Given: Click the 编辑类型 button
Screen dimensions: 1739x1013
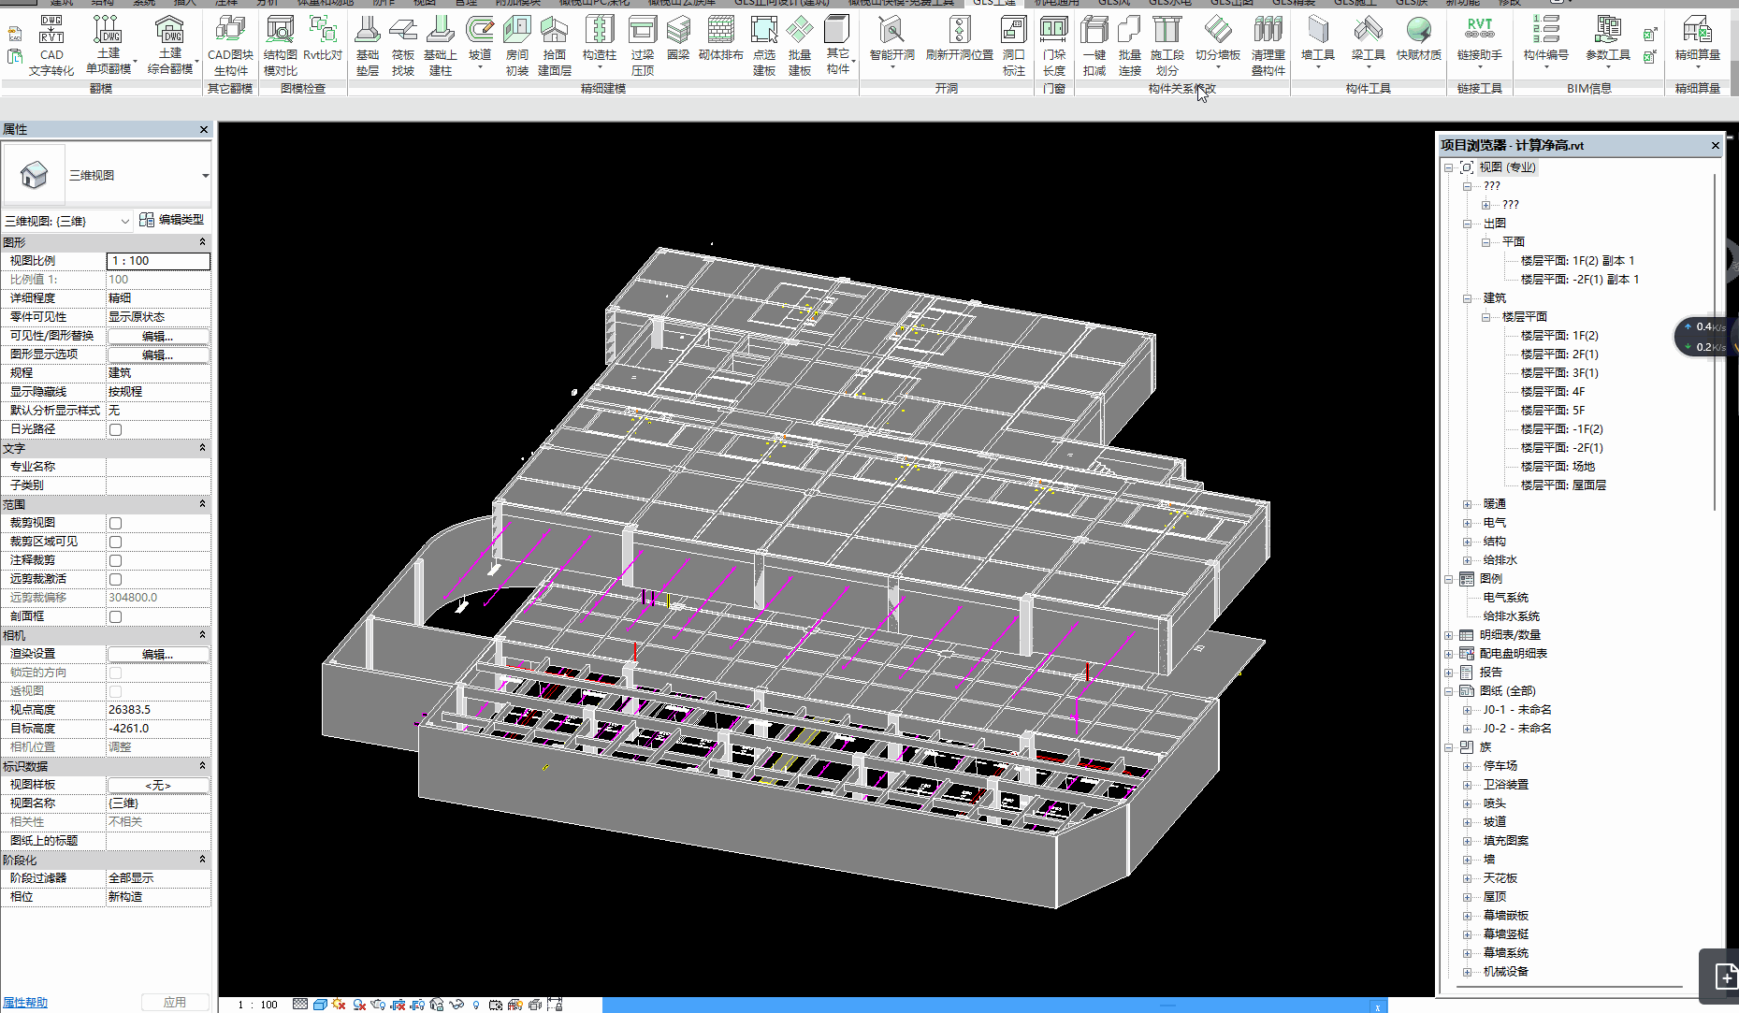Looking at the screenshot, I should (172, 220).
